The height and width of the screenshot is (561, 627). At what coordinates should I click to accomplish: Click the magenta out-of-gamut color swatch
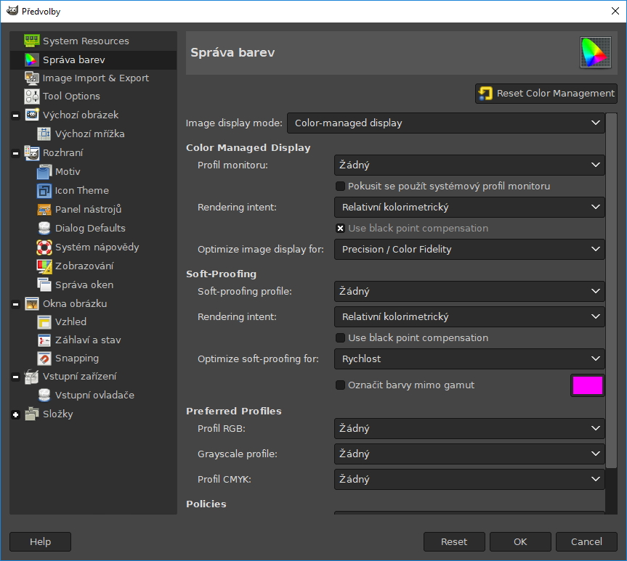pos(588,385)
